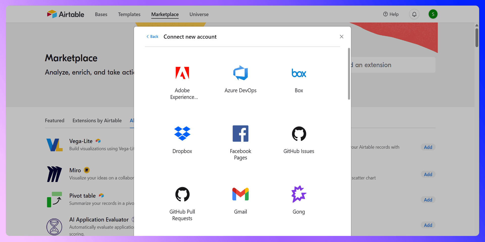
Task: Open the Templates page
Action: tap(129, 14)
